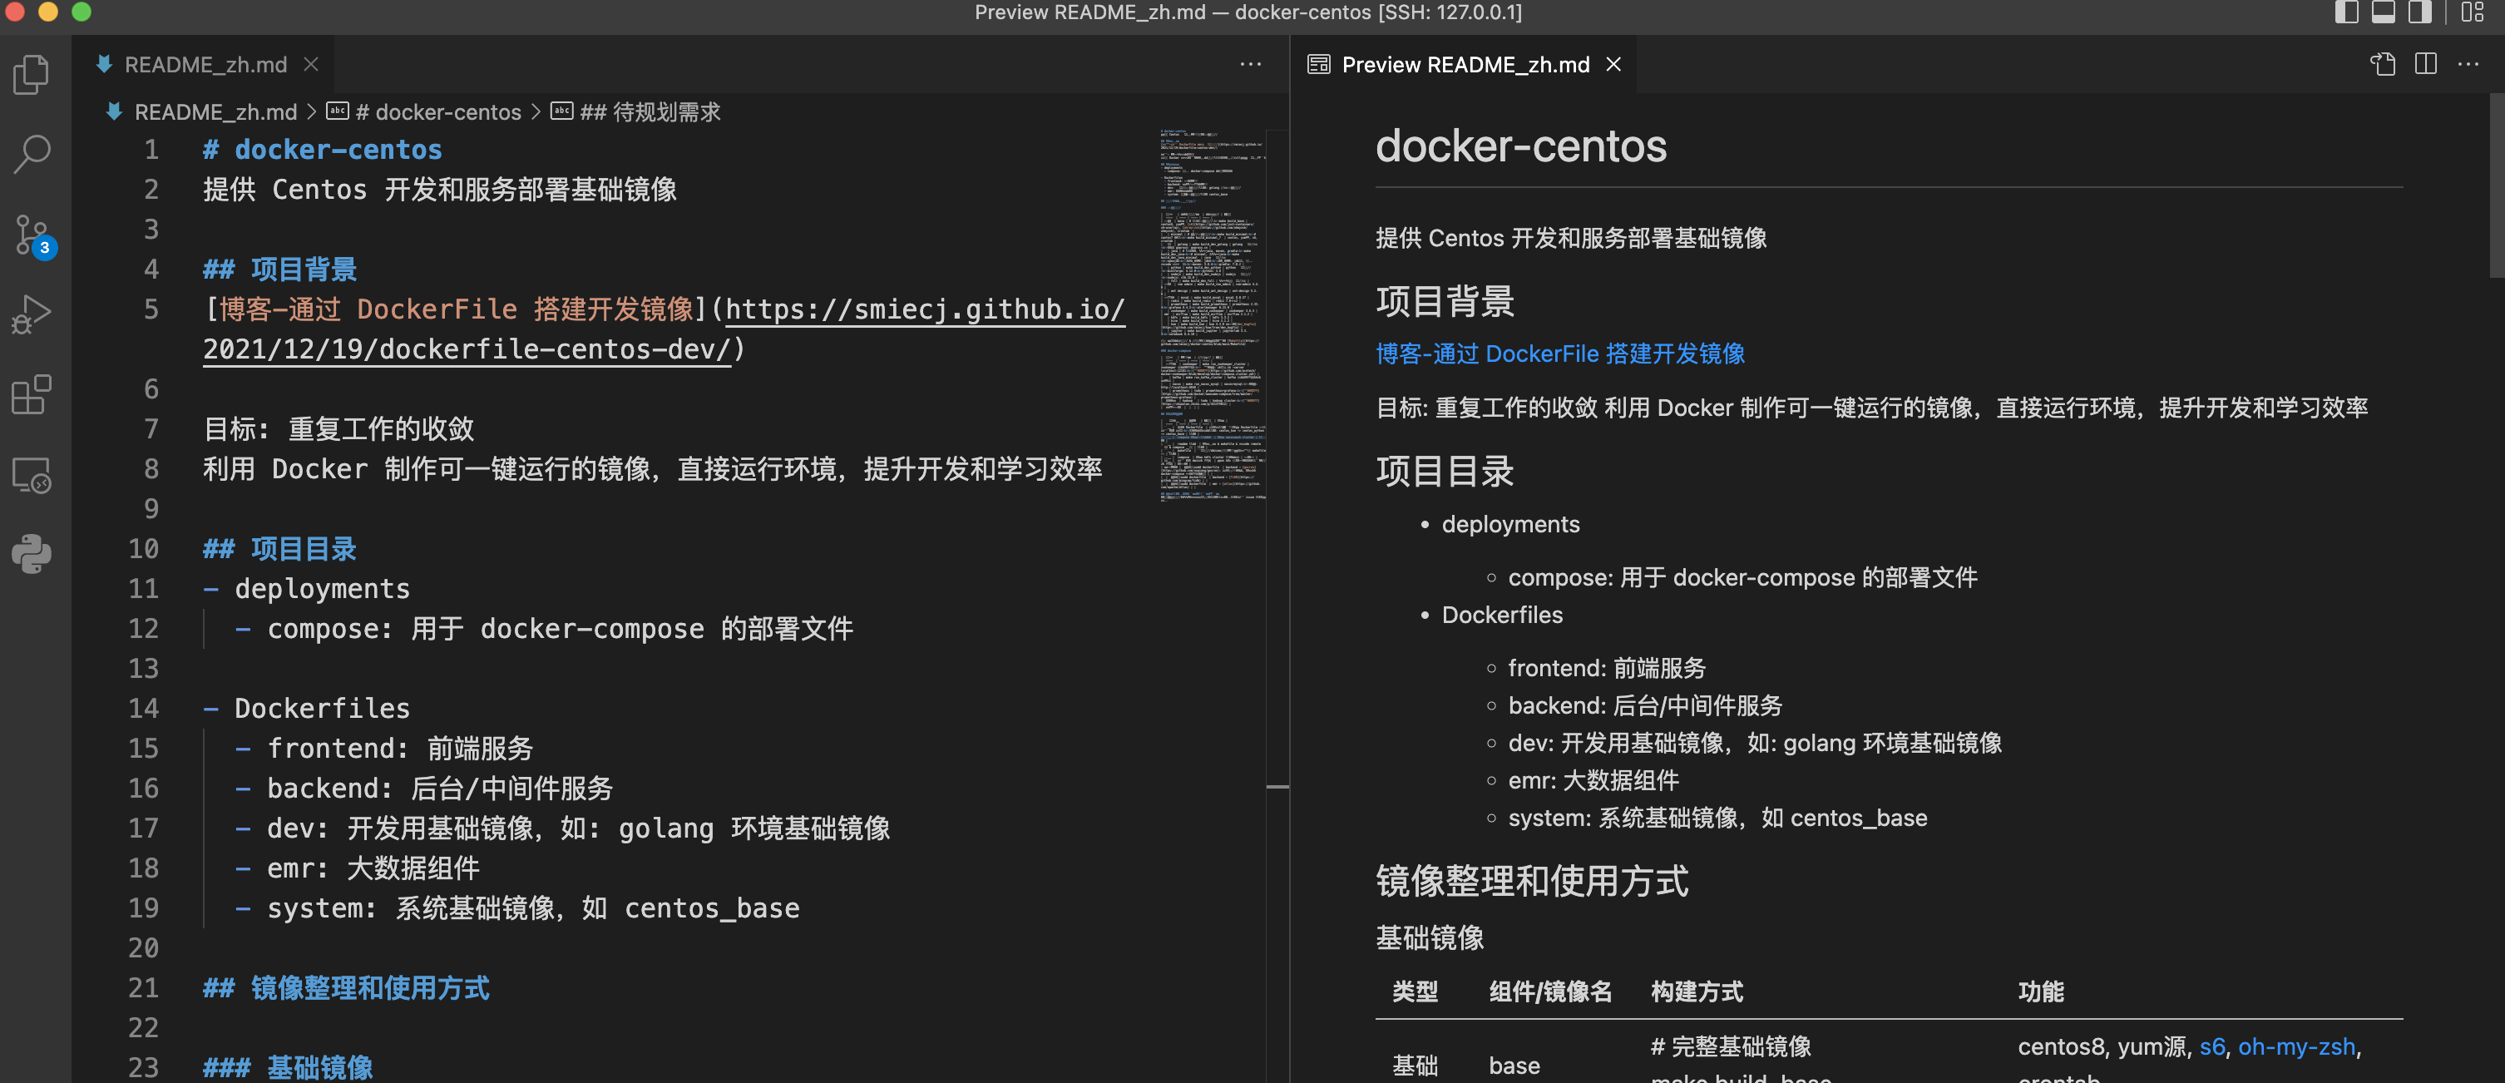Toggle the bottom panel layout icon
Viewport: 2505px width, 1083px height.
2384,12
